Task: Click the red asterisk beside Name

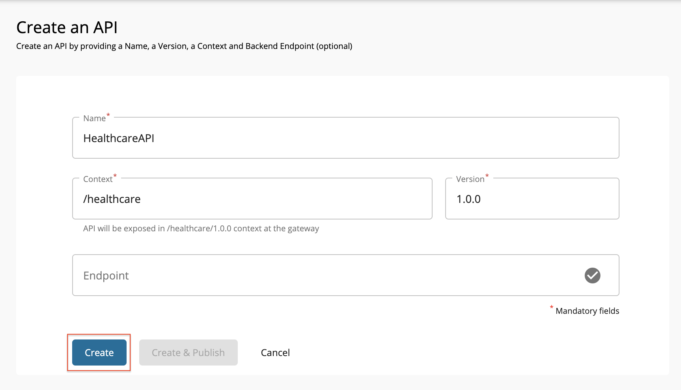Action: (108, 116)
